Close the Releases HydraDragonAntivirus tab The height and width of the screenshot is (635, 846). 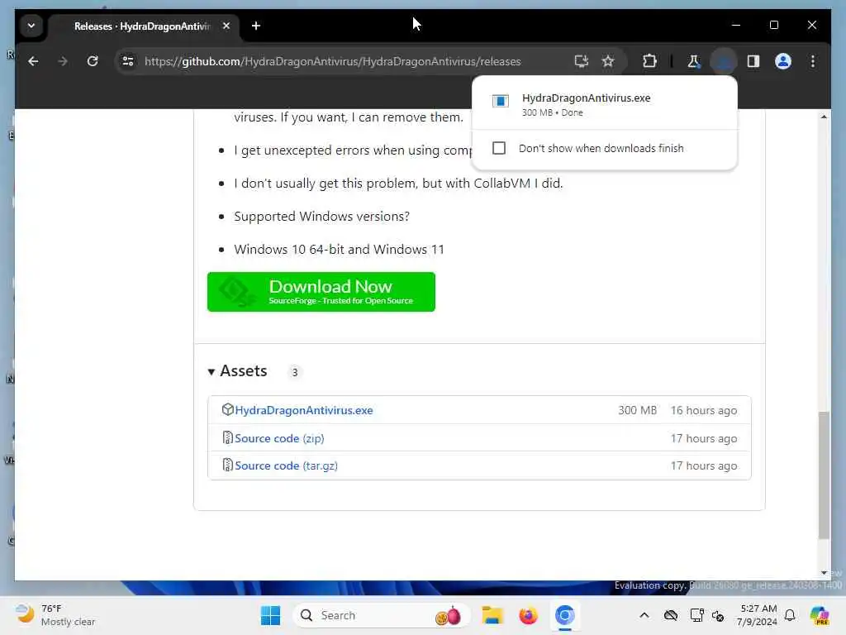tap(226, 26)
